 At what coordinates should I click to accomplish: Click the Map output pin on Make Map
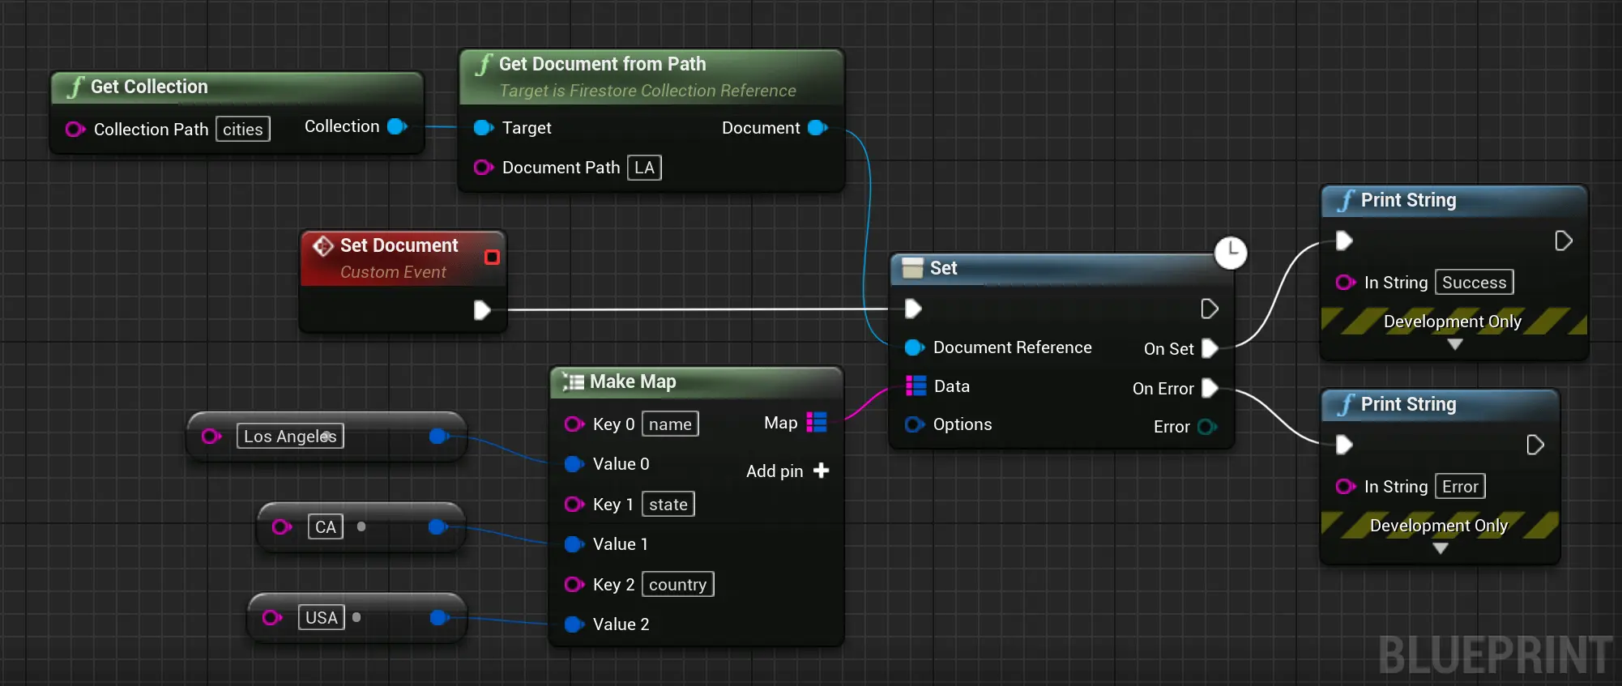click(x=817, y=422)
